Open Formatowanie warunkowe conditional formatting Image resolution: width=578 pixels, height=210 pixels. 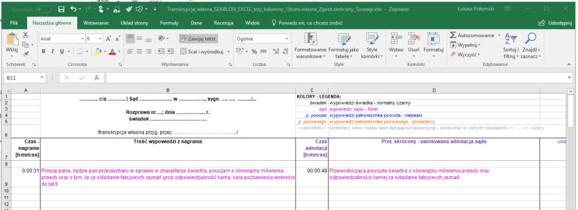click(x=310, y=46)
